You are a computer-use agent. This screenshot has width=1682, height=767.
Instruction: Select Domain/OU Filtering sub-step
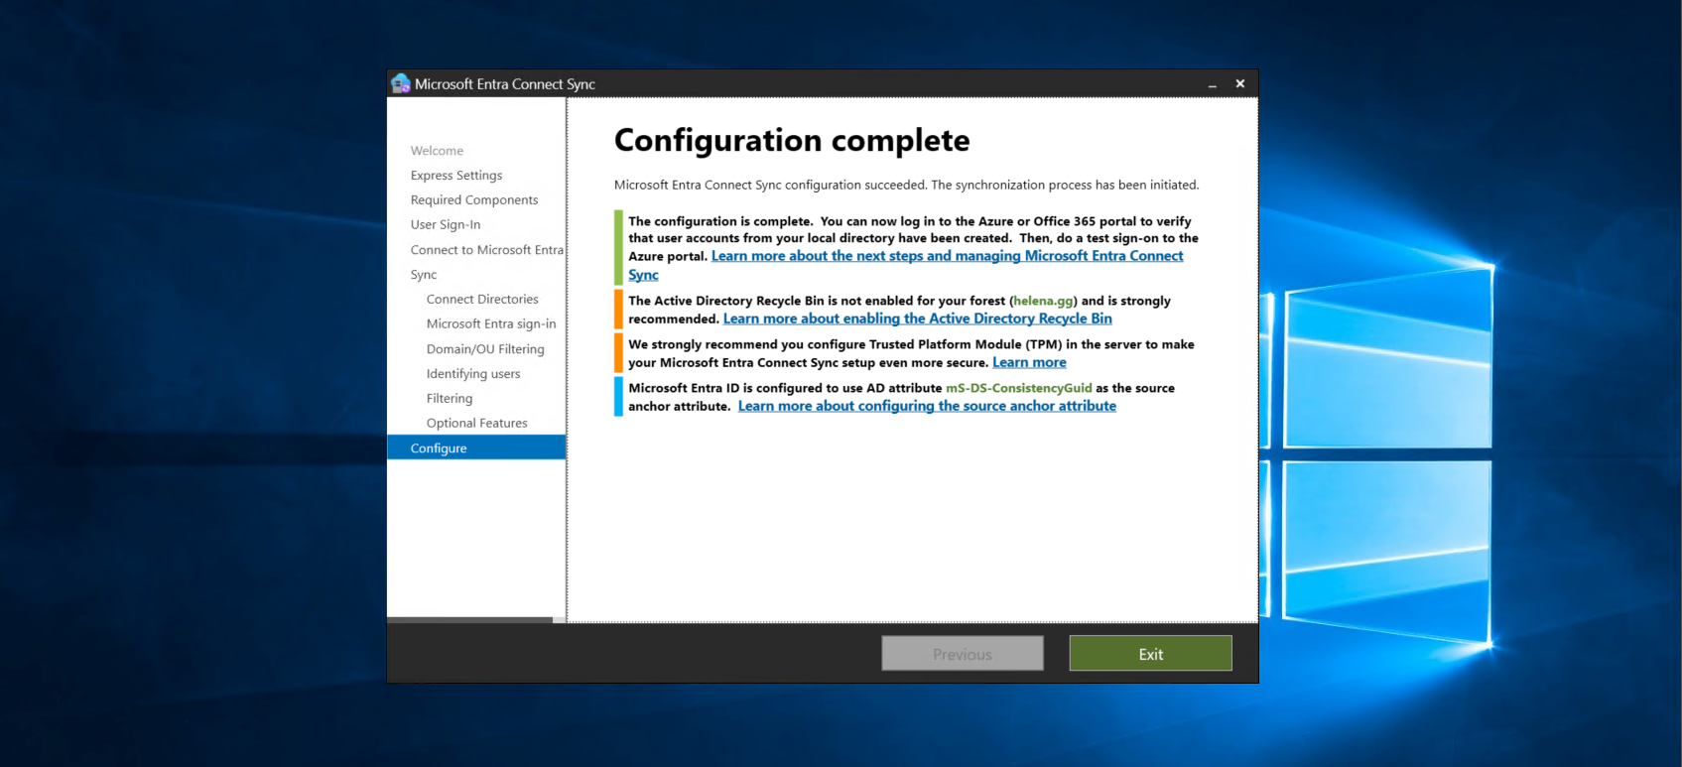tap(485, 349)
